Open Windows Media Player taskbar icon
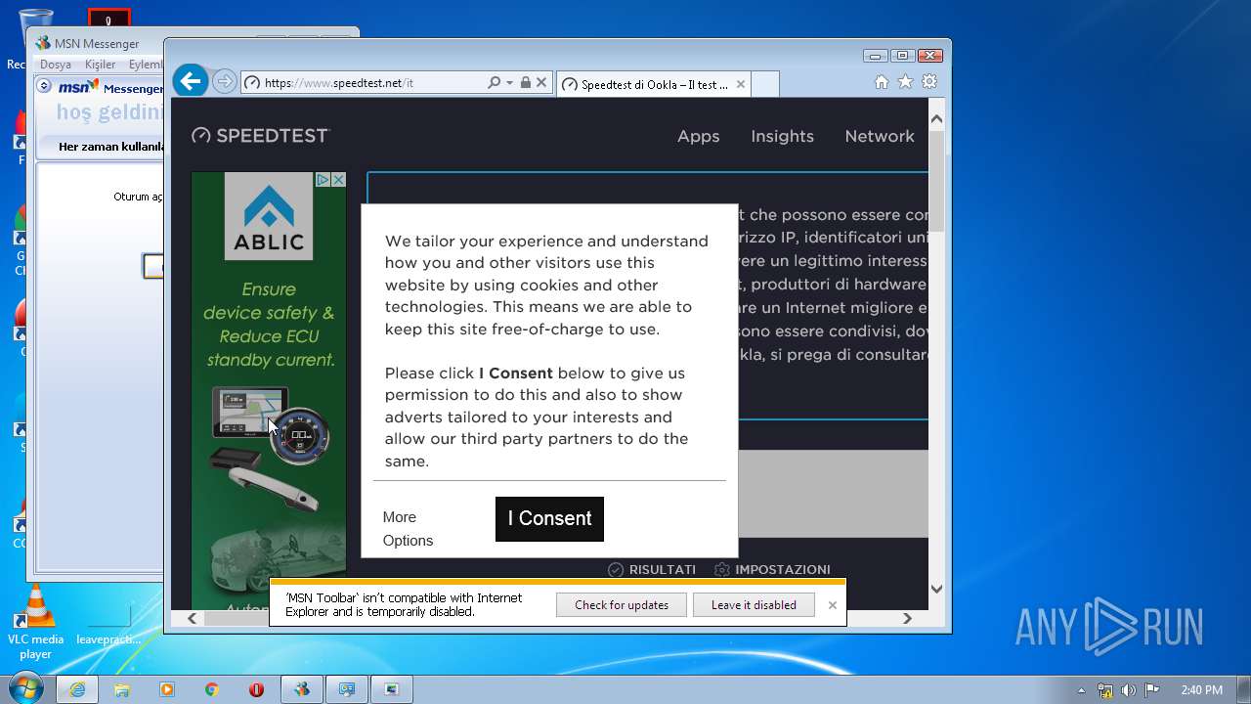Image resolution: width=1251 pixels, height=704 pixels. [x=167, y=689]
